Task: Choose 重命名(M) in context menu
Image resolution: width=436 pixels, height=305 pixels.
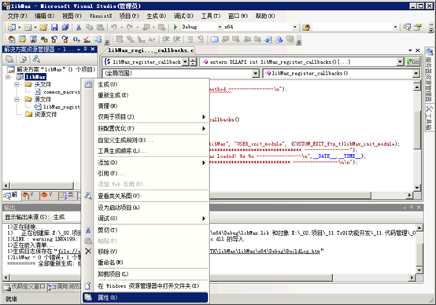Action: [x=145, y=263]
